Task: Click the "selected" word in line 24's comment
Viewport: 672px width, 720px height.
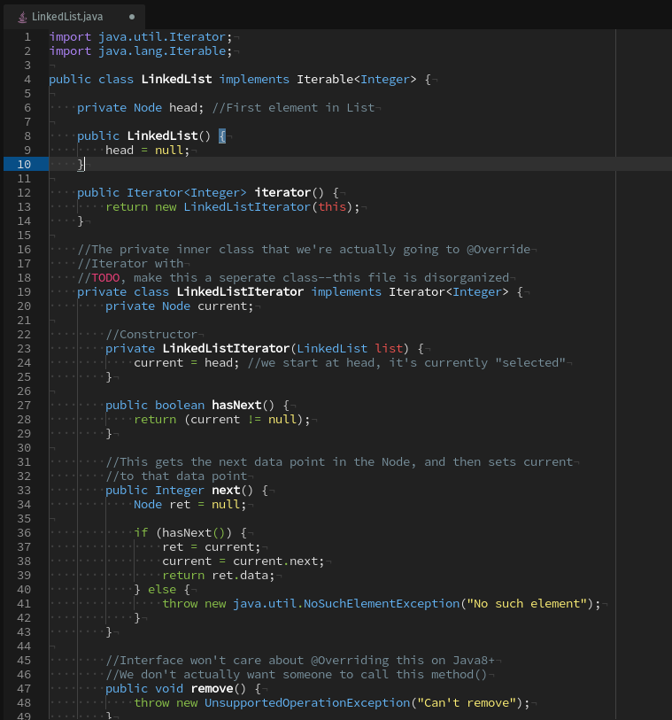Action: pyautogui.click(x=530, y=363)
